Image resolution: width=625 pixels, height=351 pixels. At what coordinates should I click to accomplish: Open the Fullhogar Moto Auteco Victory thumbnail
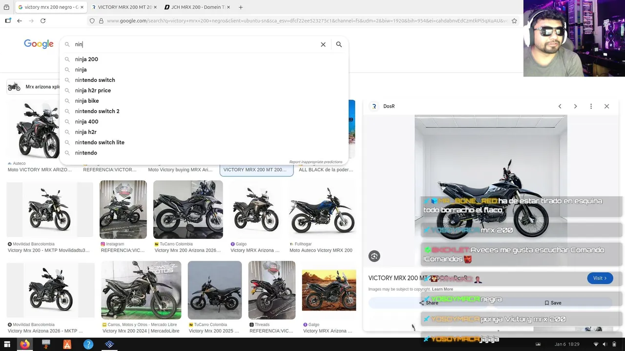pyautogui.click(x=322, y=210)
